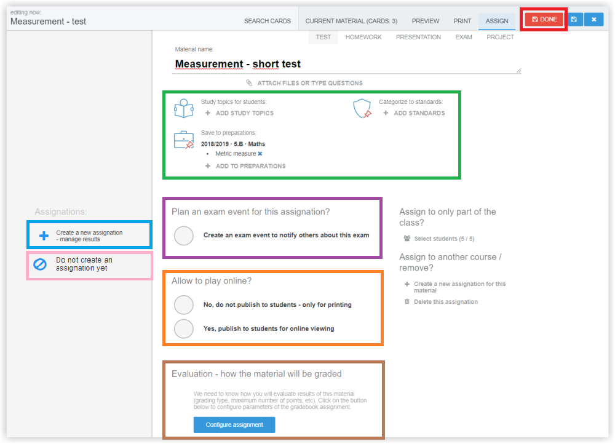Screen dimensions: 615x444
Task: Select the 'Yes, publish to students' radio button
Action: pos(184,328)
